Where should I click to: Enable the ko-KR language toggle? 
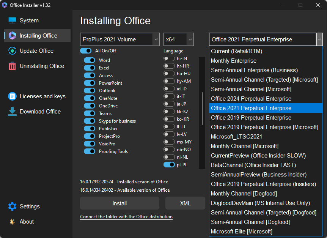[169, 119]
